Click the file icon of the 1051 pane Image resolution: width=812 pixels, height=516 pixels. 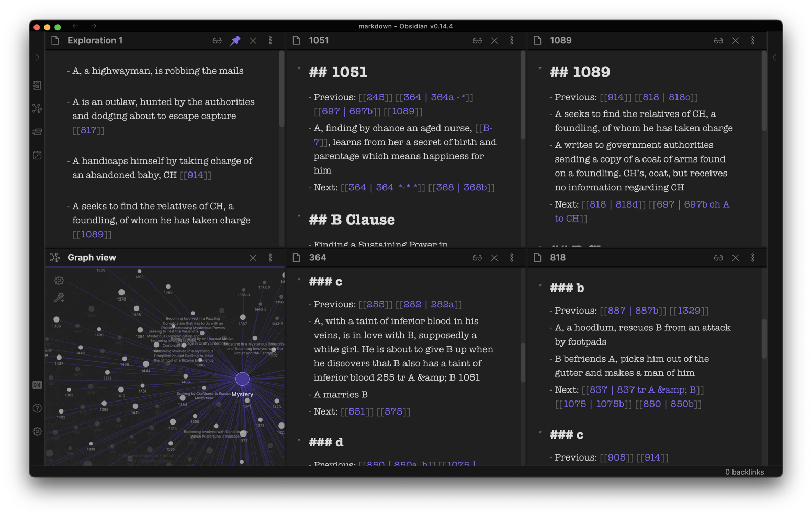point(297,40)
